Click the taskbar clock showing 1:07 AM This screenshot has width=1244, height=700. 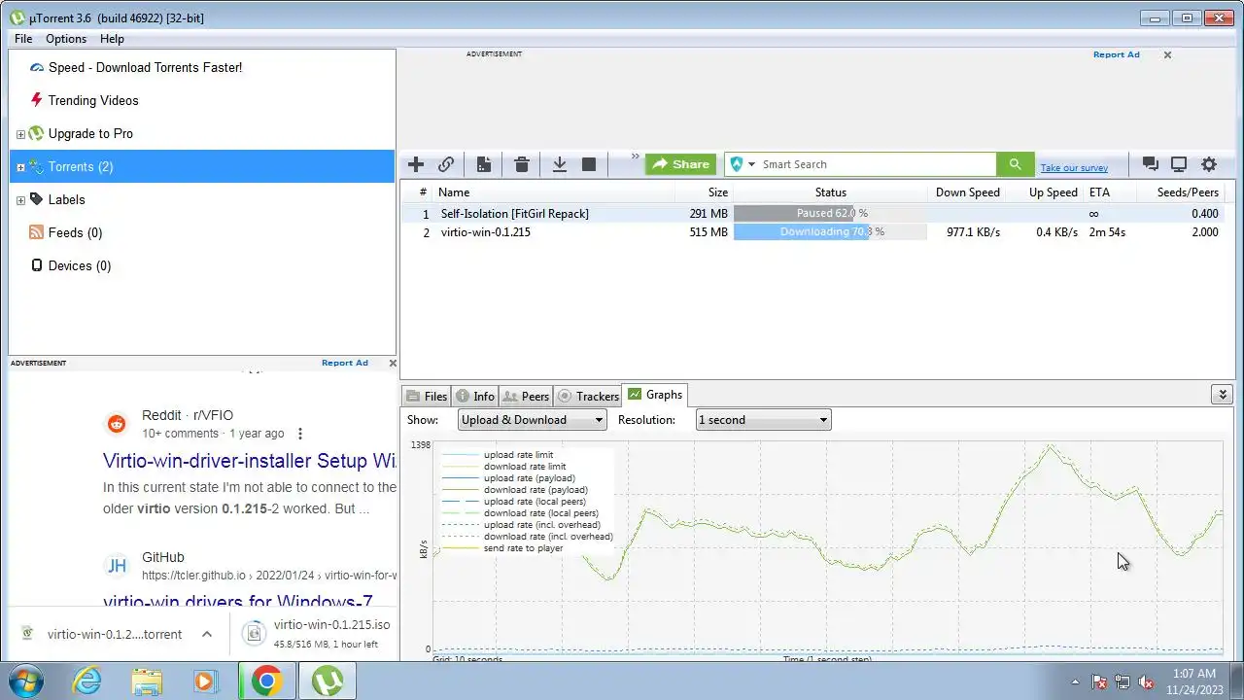1193,681
